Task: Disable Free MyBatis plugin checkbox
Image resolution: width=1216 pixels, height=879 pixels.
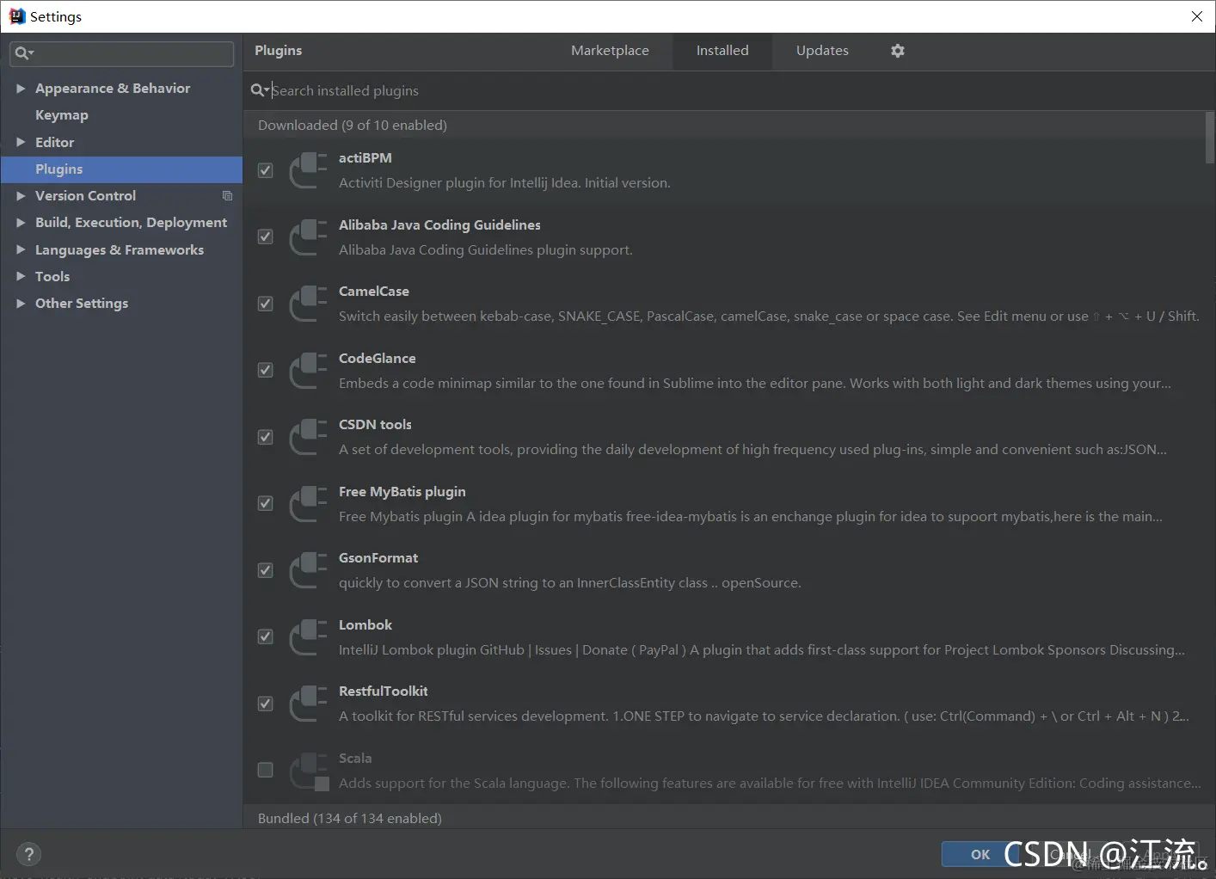Action: click(266, 503)
